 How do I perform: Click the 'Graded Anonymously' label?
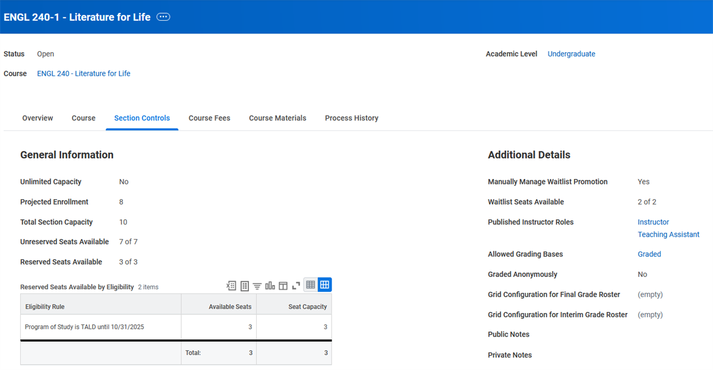(x=522, y=274)
